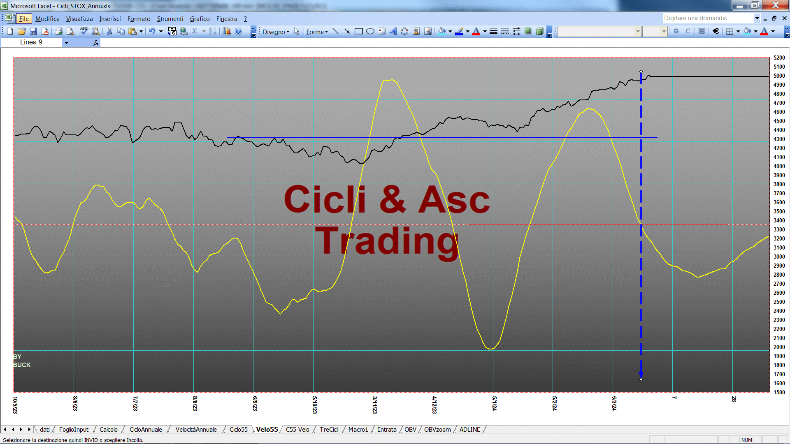Viewport: 790px width, 444px height.
Task: Insert Picture from file icon
Action: pyautogui.click(x=428, y=31)
